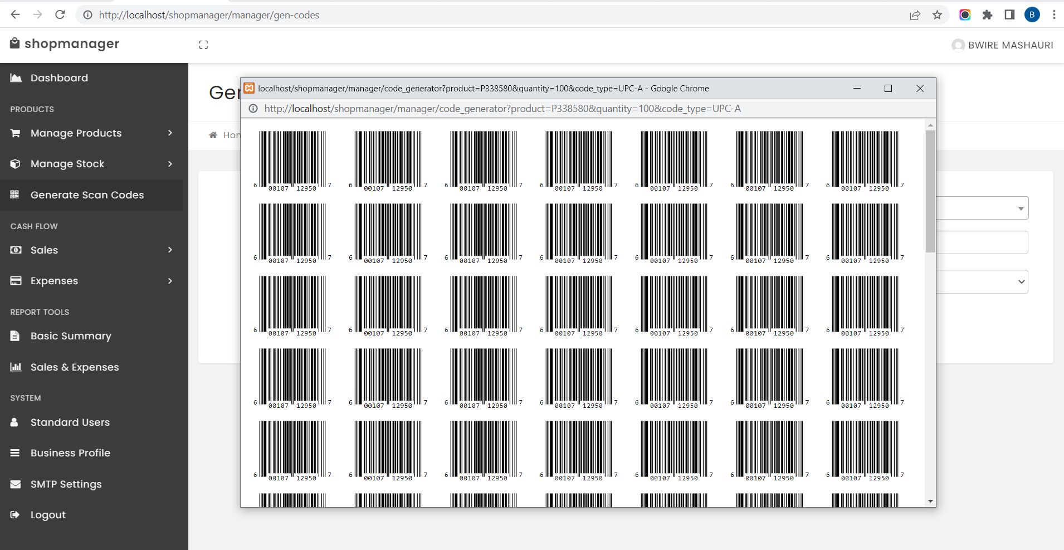Click the Expenses credit card icon
The width and height of the screenshot is (1064, 550).
(x=16, y=281)
